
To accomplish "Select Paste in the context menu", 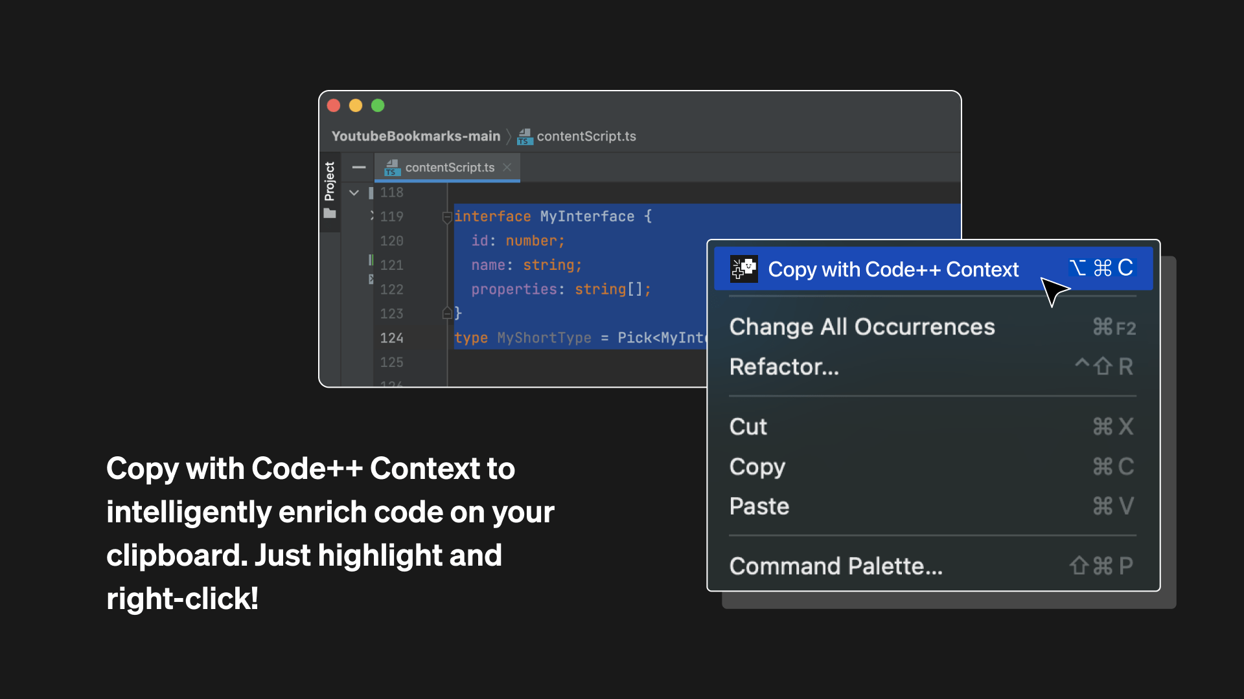I will [x=759, y=506].
